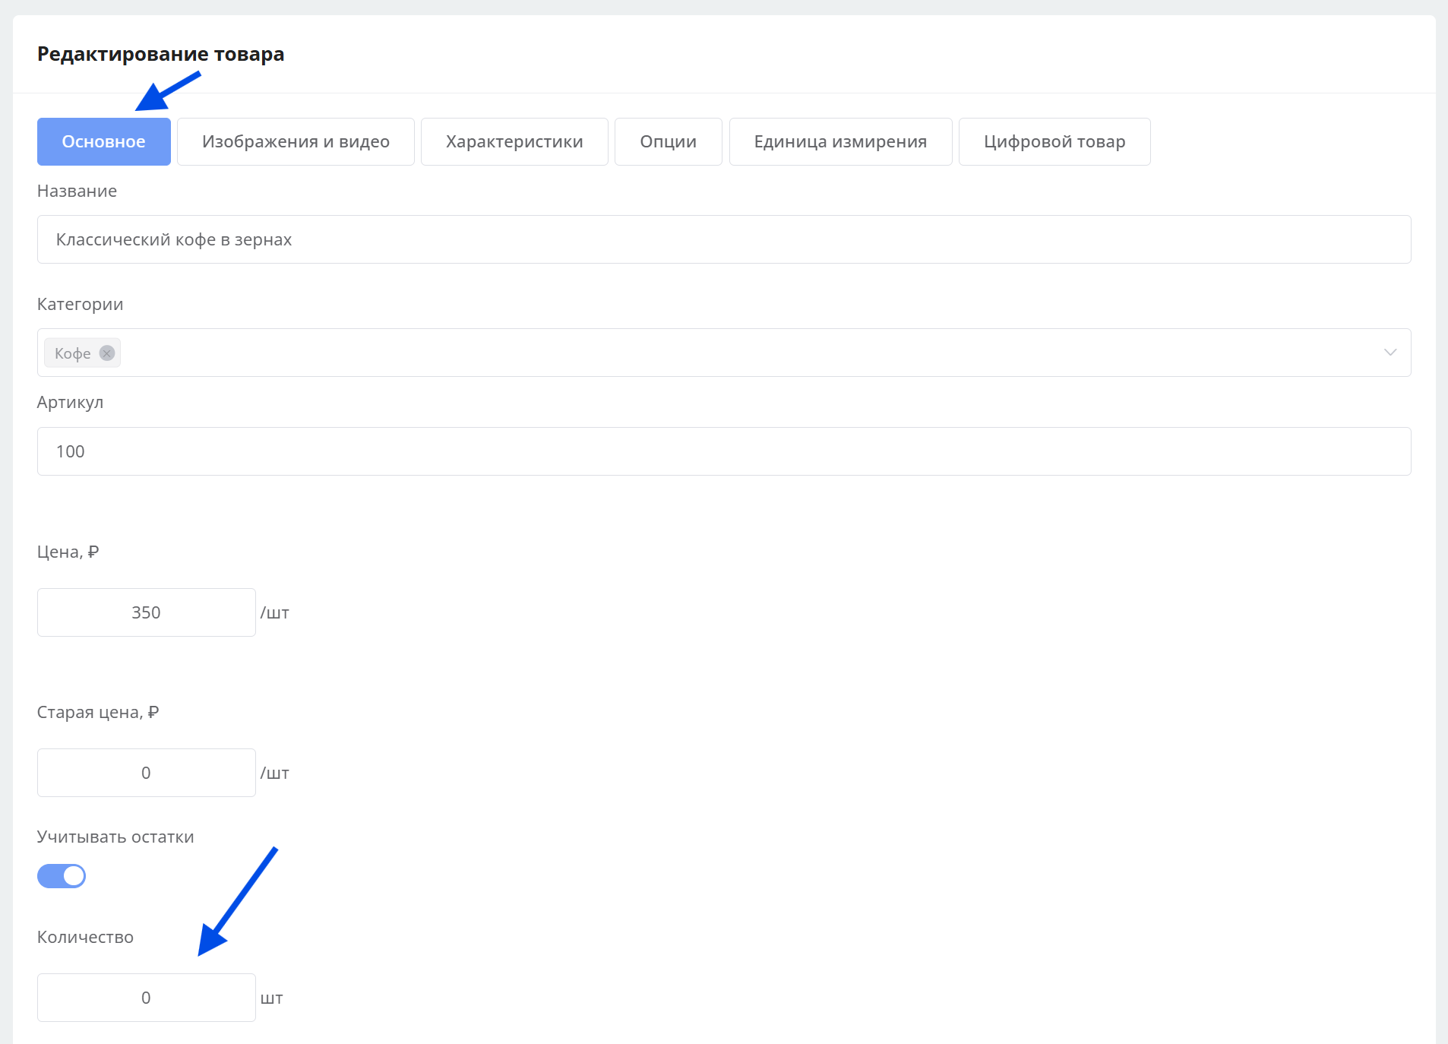
Task: Focus the Цена input showing 350
Action: [146, 612]
